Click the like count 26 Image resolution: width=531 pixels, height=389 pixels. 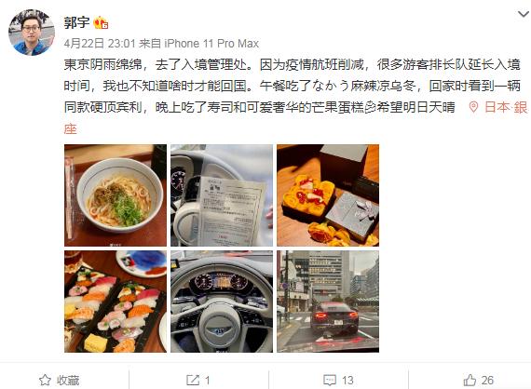click(487, 381)
